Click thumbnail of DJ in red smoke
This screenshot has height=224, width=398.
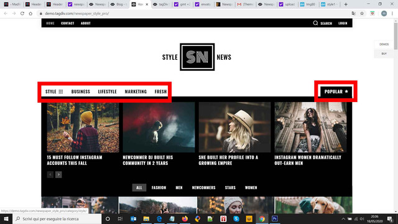tap(159, 127)
